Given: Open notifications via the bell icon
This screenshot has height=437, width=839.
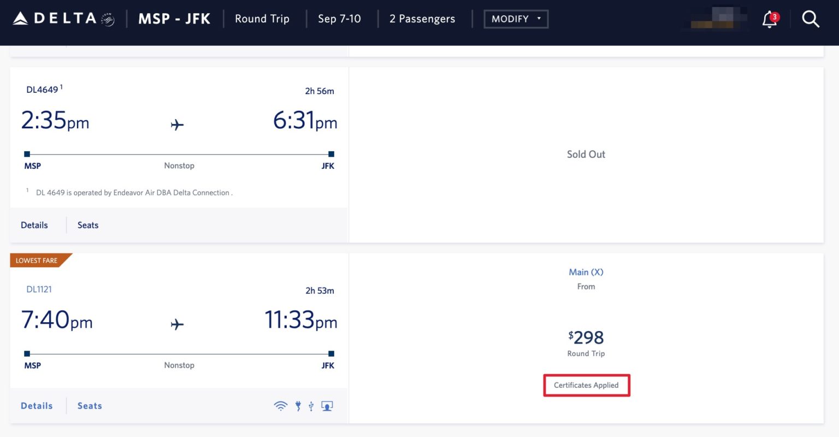Looking at the screenshot, I should click(769, 19).
